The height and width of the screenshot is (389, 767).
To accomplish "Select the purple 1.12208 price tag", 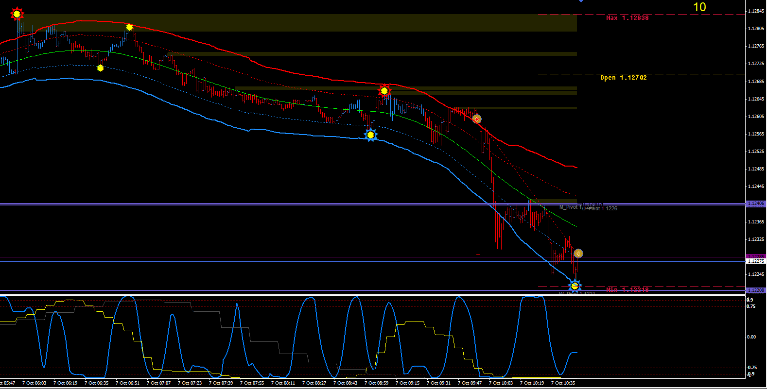I will point(756,290).
